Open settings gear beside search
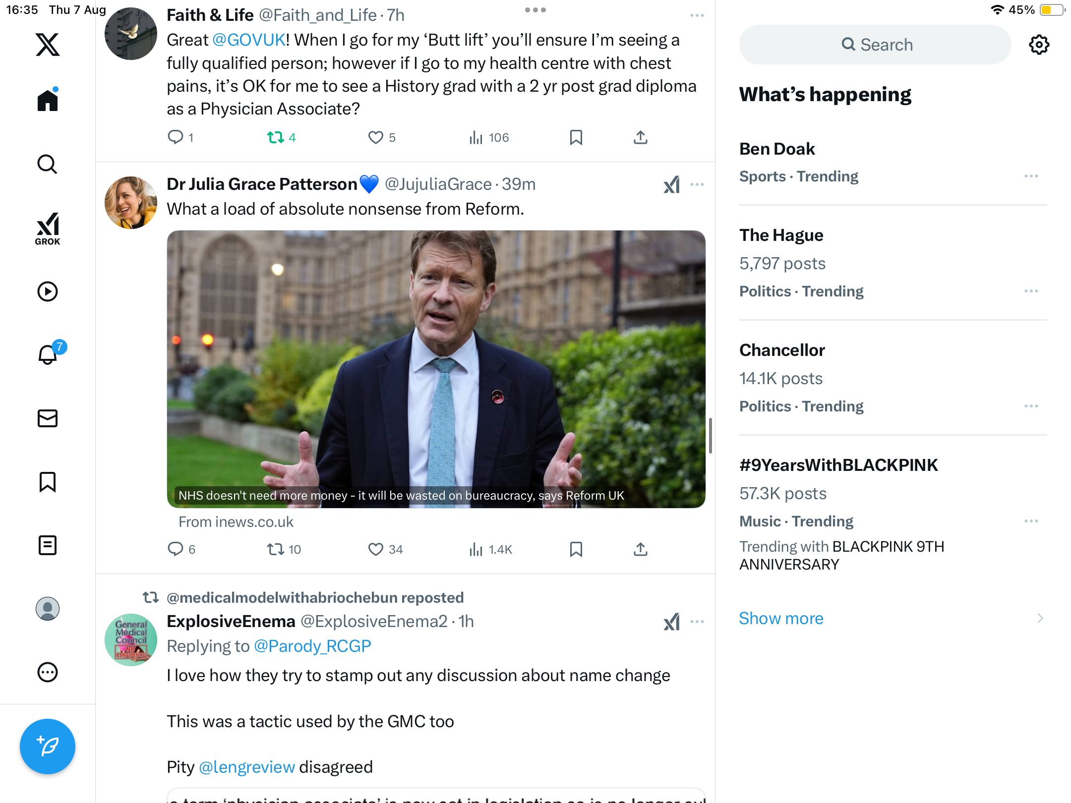The height and width of the screenshot is (803, 1071). (x=1039, y=45)
